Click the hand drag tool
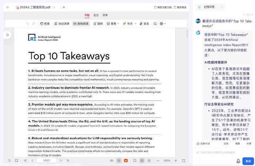The image size is (255, 166). [45, 24]
